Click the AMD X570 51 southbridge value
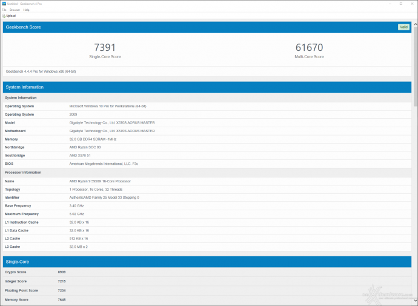The image size is (418, 306). pyautogui.click(x=80, y=155)
